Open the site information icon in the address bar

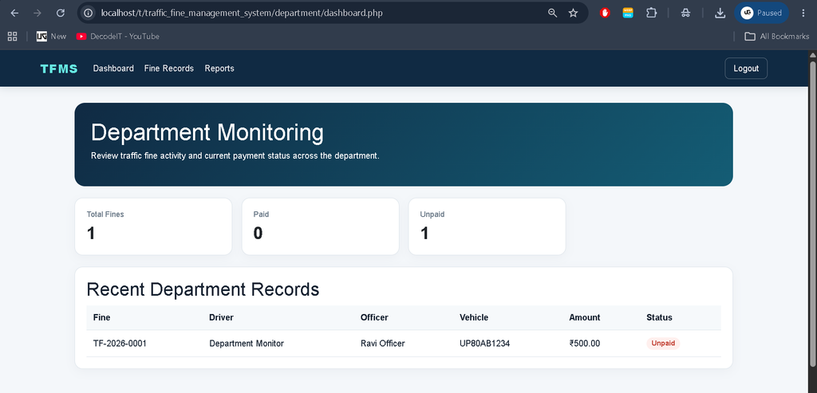(x=89, y=13)
